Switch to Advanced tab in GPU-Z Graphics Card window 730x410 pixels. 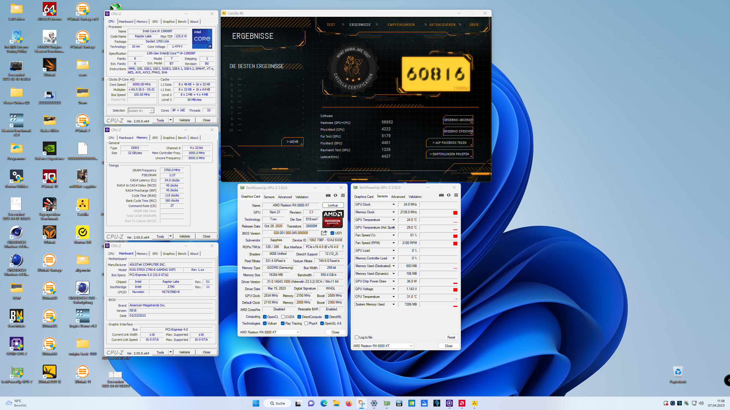pyautogui.click(x=285, y=197)
